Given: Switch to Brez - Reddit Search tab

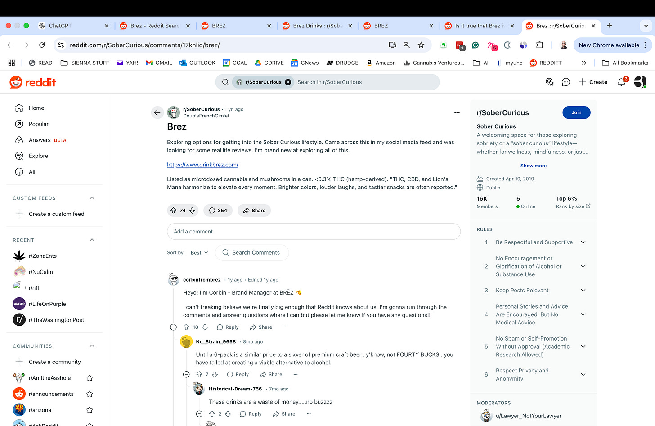Looking at the screenshot, I should point(154,26).
